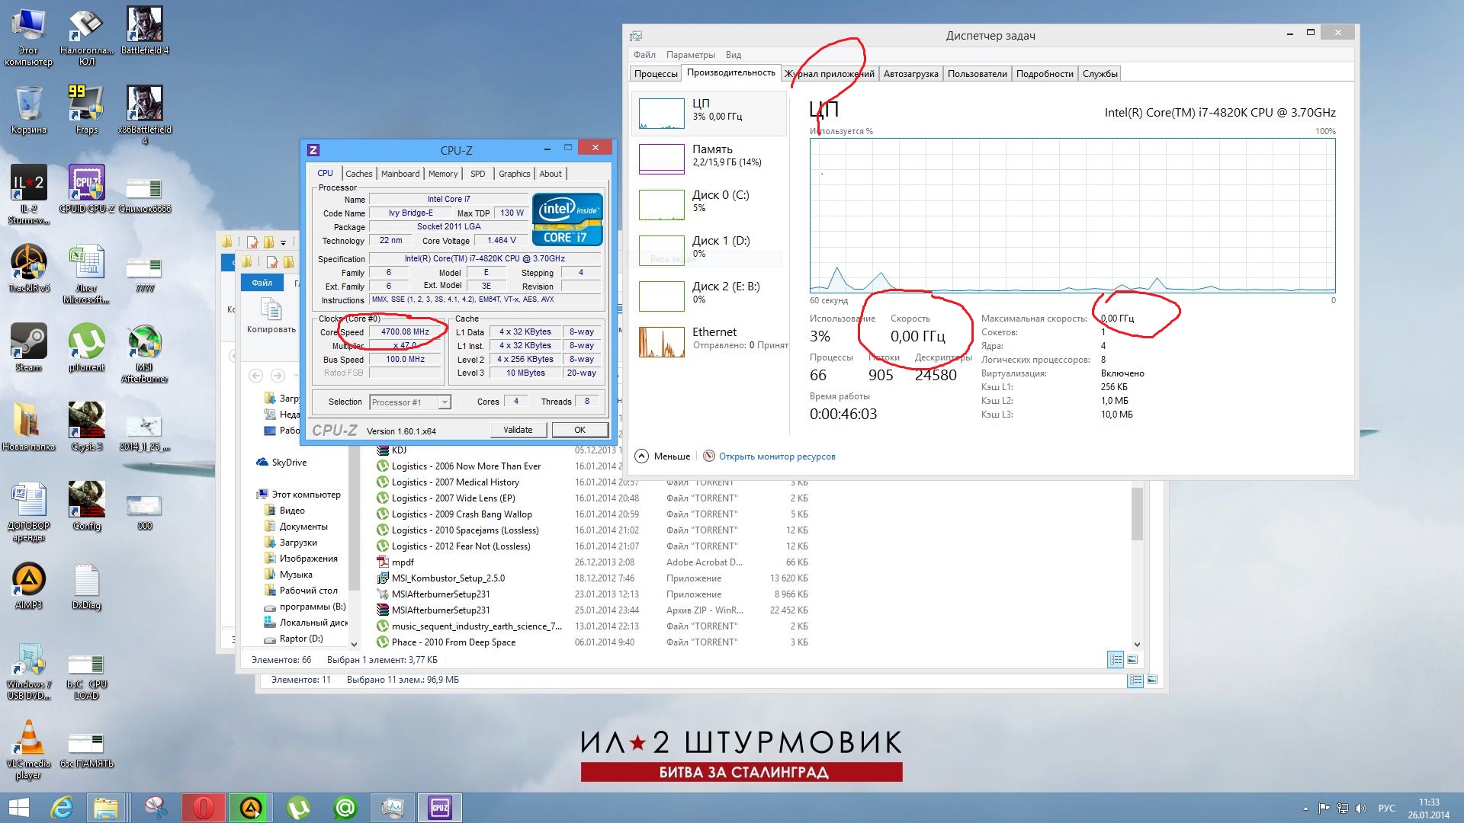Launch the CPUID CPU-Z desktop icon

coord(86,184)
